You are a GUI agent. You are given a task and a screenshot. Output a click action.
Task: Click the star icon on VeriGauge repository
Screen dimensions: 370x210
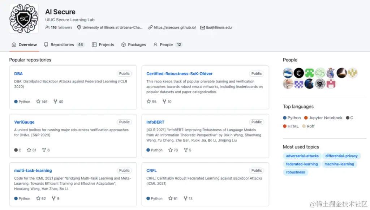click(29, 150)
